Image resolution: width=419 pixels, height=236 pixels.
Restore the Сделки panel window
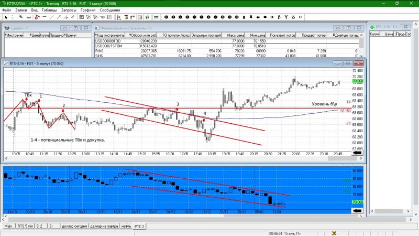(x=75, y=28)
